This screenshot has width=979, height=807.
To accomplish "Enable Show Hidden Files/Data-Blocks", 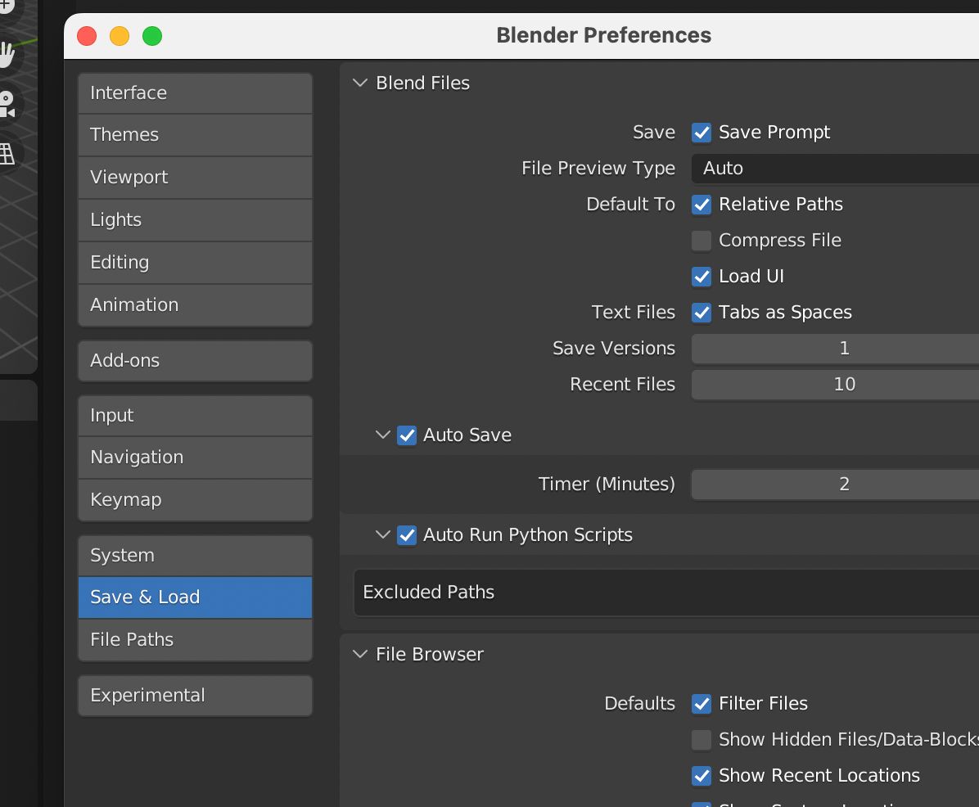I will (x=702, y=740).
